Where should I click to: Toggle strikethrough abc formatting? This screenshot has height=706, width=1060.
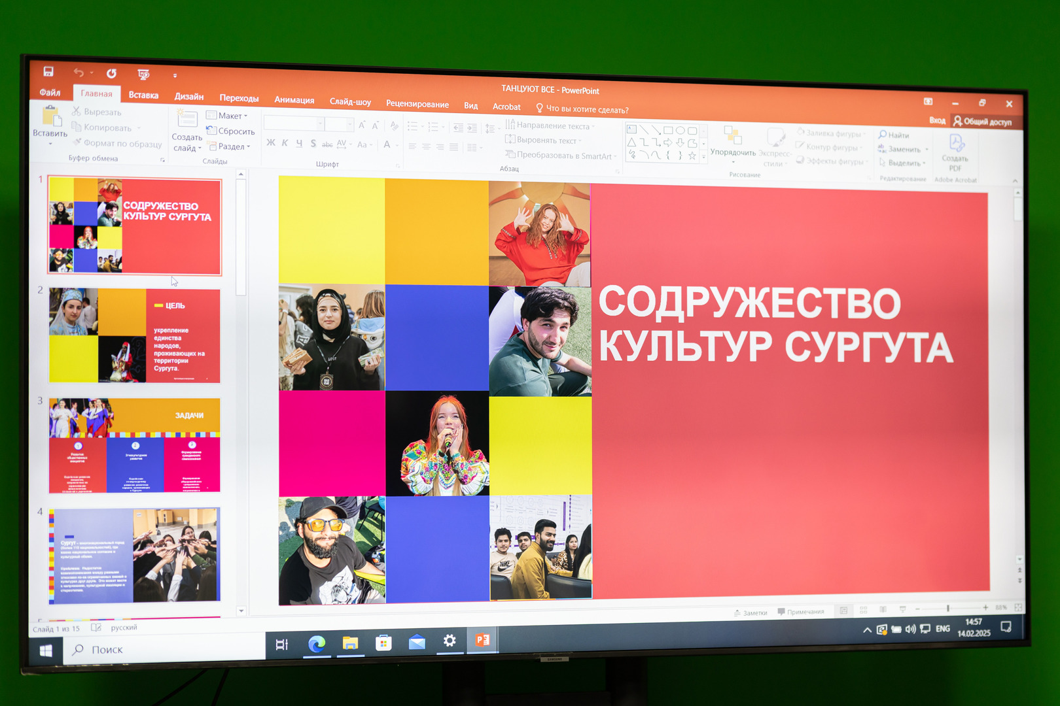pyautogui.click(x=327, y=144)
